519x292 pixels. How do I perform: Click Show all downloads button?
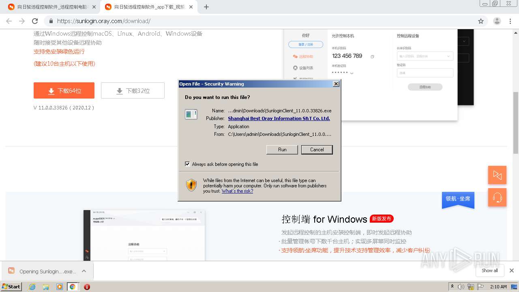(490, 271)
